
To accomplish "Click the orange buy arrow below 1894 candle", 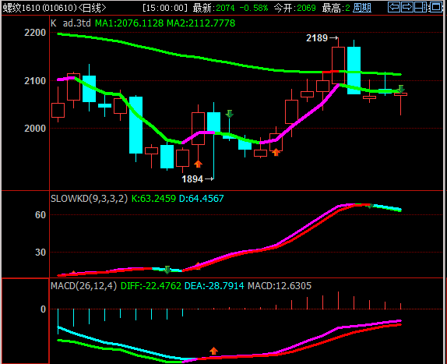I will [198, 164].
